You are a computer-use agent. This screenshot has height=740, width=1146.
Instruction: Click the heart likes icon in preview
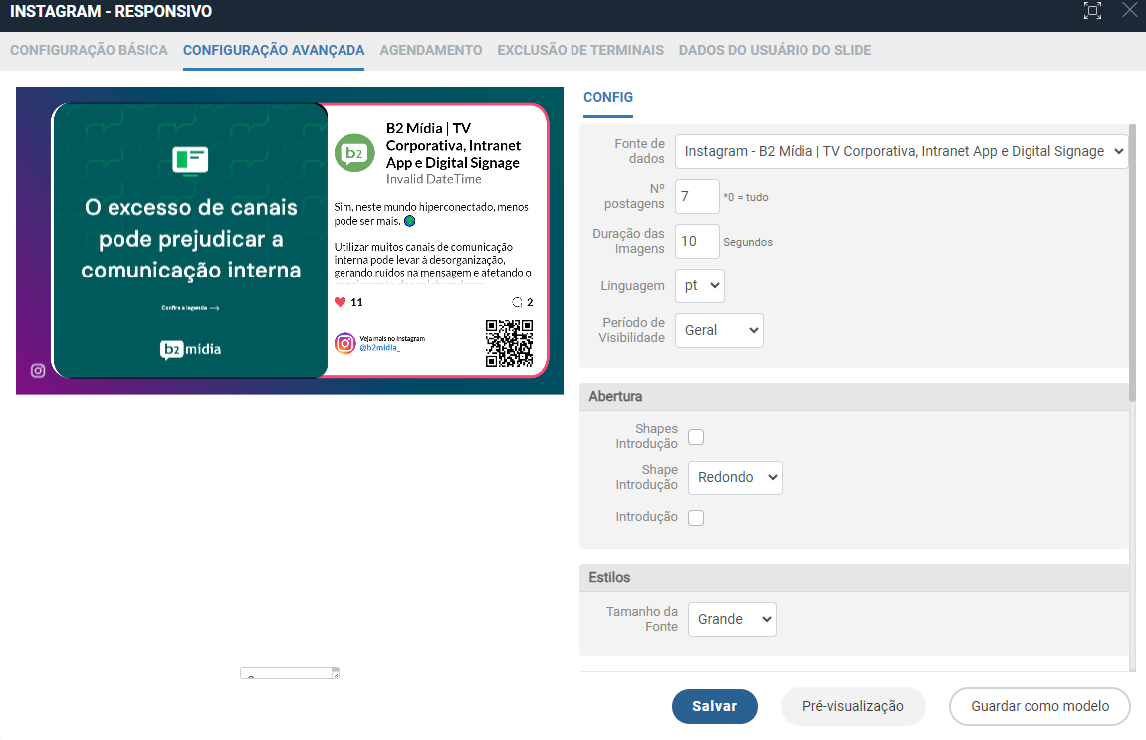(340, 302)
